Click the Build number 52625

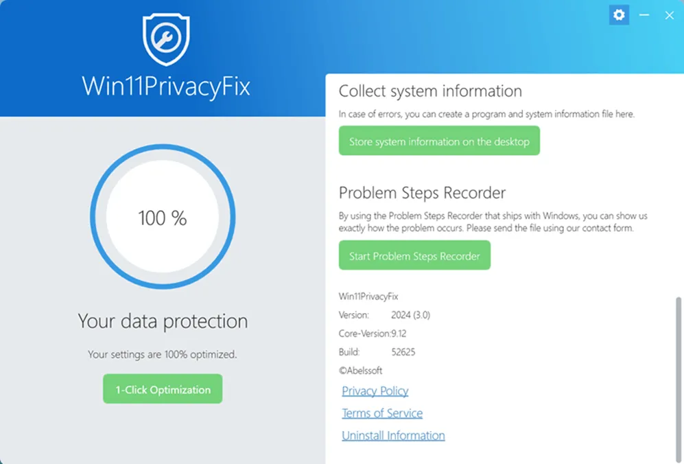[x=403, y=352]
